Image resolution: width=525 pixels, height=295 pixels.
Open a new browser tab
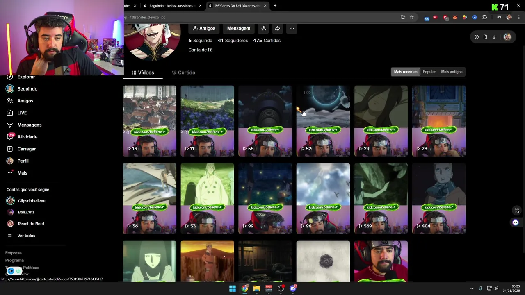[275, 6]
